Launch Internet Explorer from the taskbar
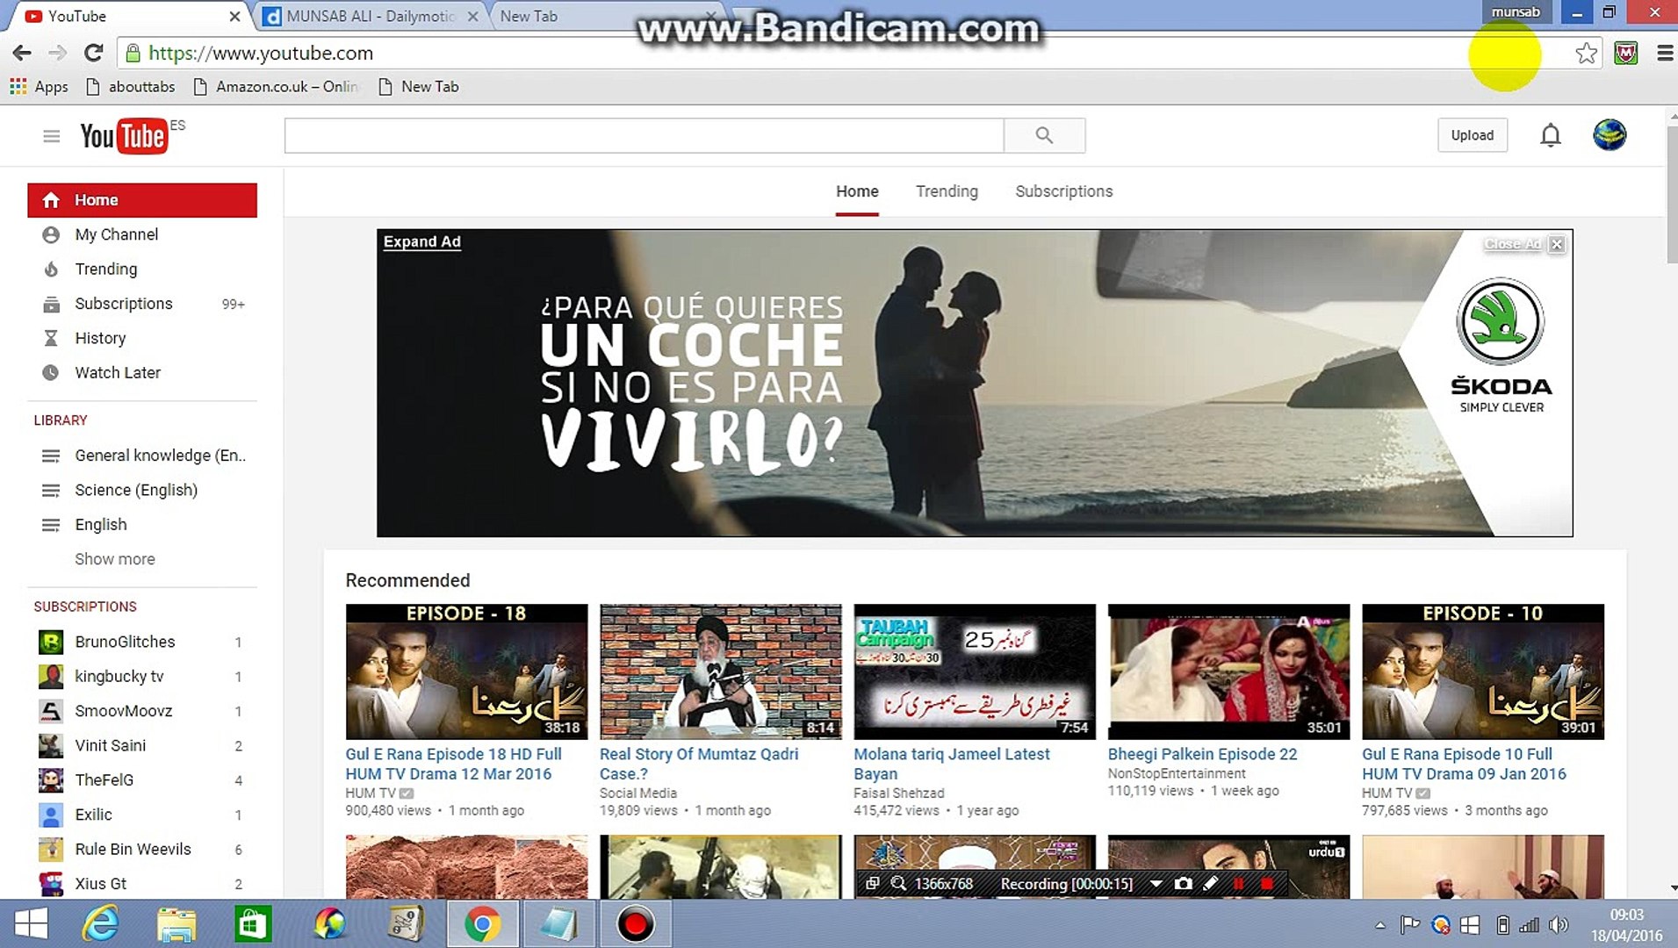The image size is (1678, 948). coord(100,924)
